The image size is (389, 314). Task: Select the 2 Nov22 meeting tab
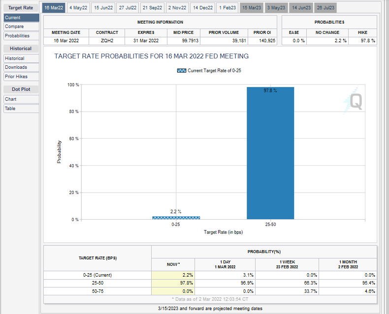177,8
